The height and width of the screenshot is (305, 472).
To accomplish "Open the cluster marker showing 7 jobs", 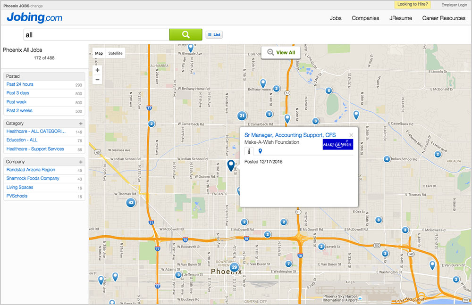I will click(x=289, y=264).
